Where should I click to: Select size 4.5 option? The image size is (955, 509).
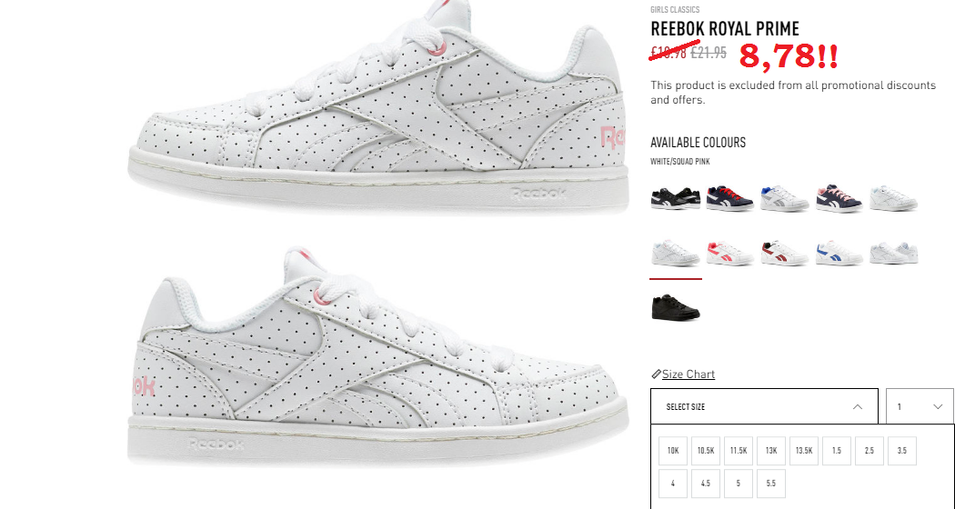(705, 484)
